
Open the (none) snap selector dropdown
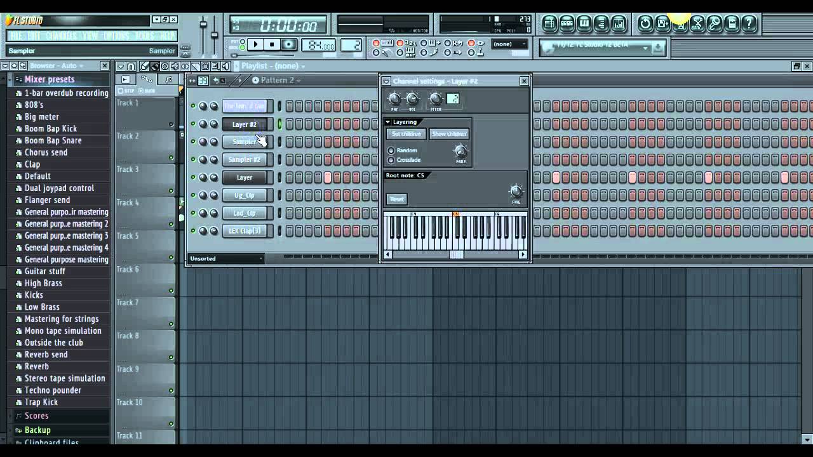[x=510, y=44]
